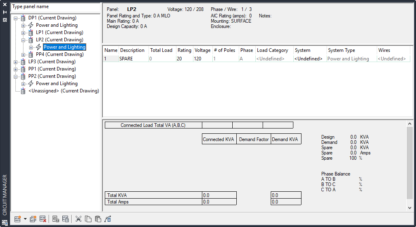Expand selected Power and Lighting under LP2
Image resolution: width=416 pixels, height=227 pixels.
point(31,47)
